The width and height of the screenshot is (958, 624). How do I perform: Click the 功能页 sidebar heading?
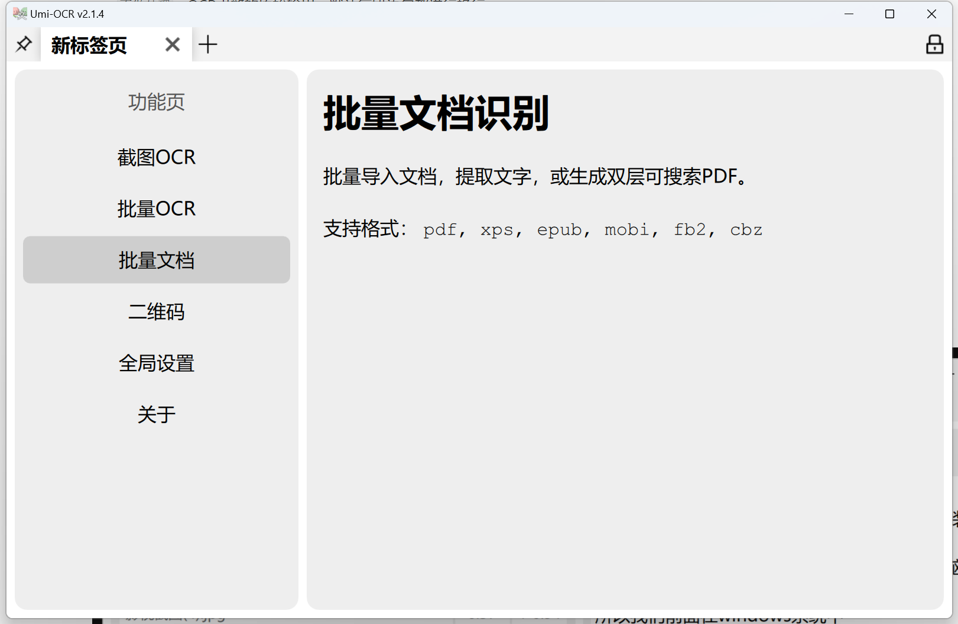pos(157,102)
